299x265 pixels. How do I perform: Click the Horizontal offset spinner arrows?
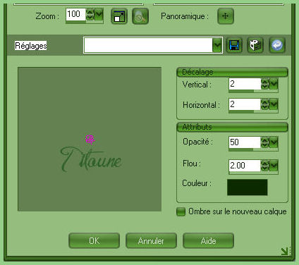[x=265, y=104]
